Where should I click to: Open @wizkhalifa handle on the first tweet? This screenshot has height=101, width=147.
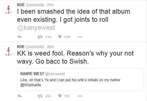click(35, 5)
